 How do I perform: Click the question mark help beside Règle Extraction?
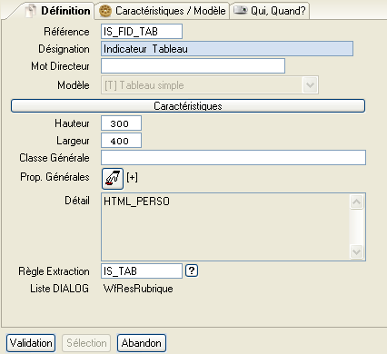(x=192, y=270)
